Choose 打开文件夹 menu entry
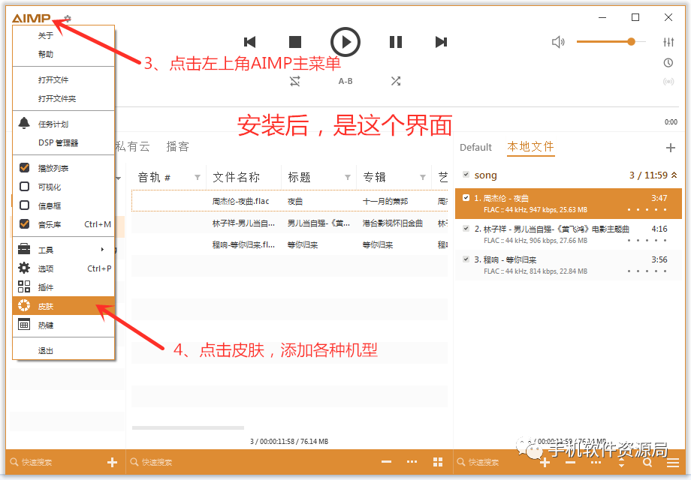 pyautogui.click(x=63, y=98)
